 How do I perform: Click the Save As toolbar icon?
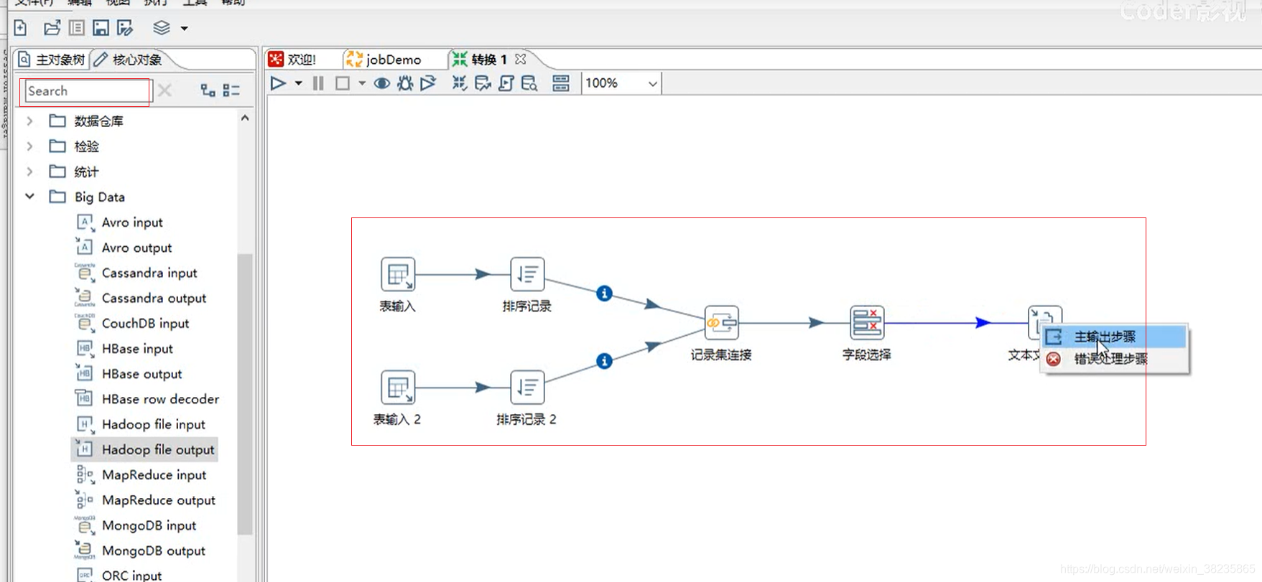(x=125, y=28)
